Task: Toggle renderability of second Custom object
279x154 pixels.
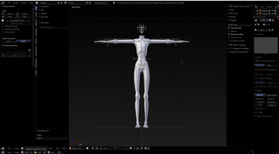Action: coord(275,14)
